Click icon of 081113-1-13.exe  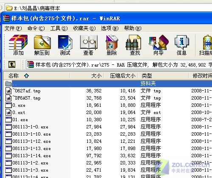coord(8,148)
